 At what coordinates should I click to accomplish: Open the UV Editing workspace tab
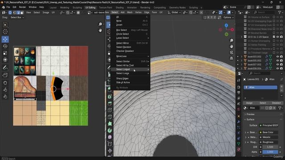pos(90,8)
